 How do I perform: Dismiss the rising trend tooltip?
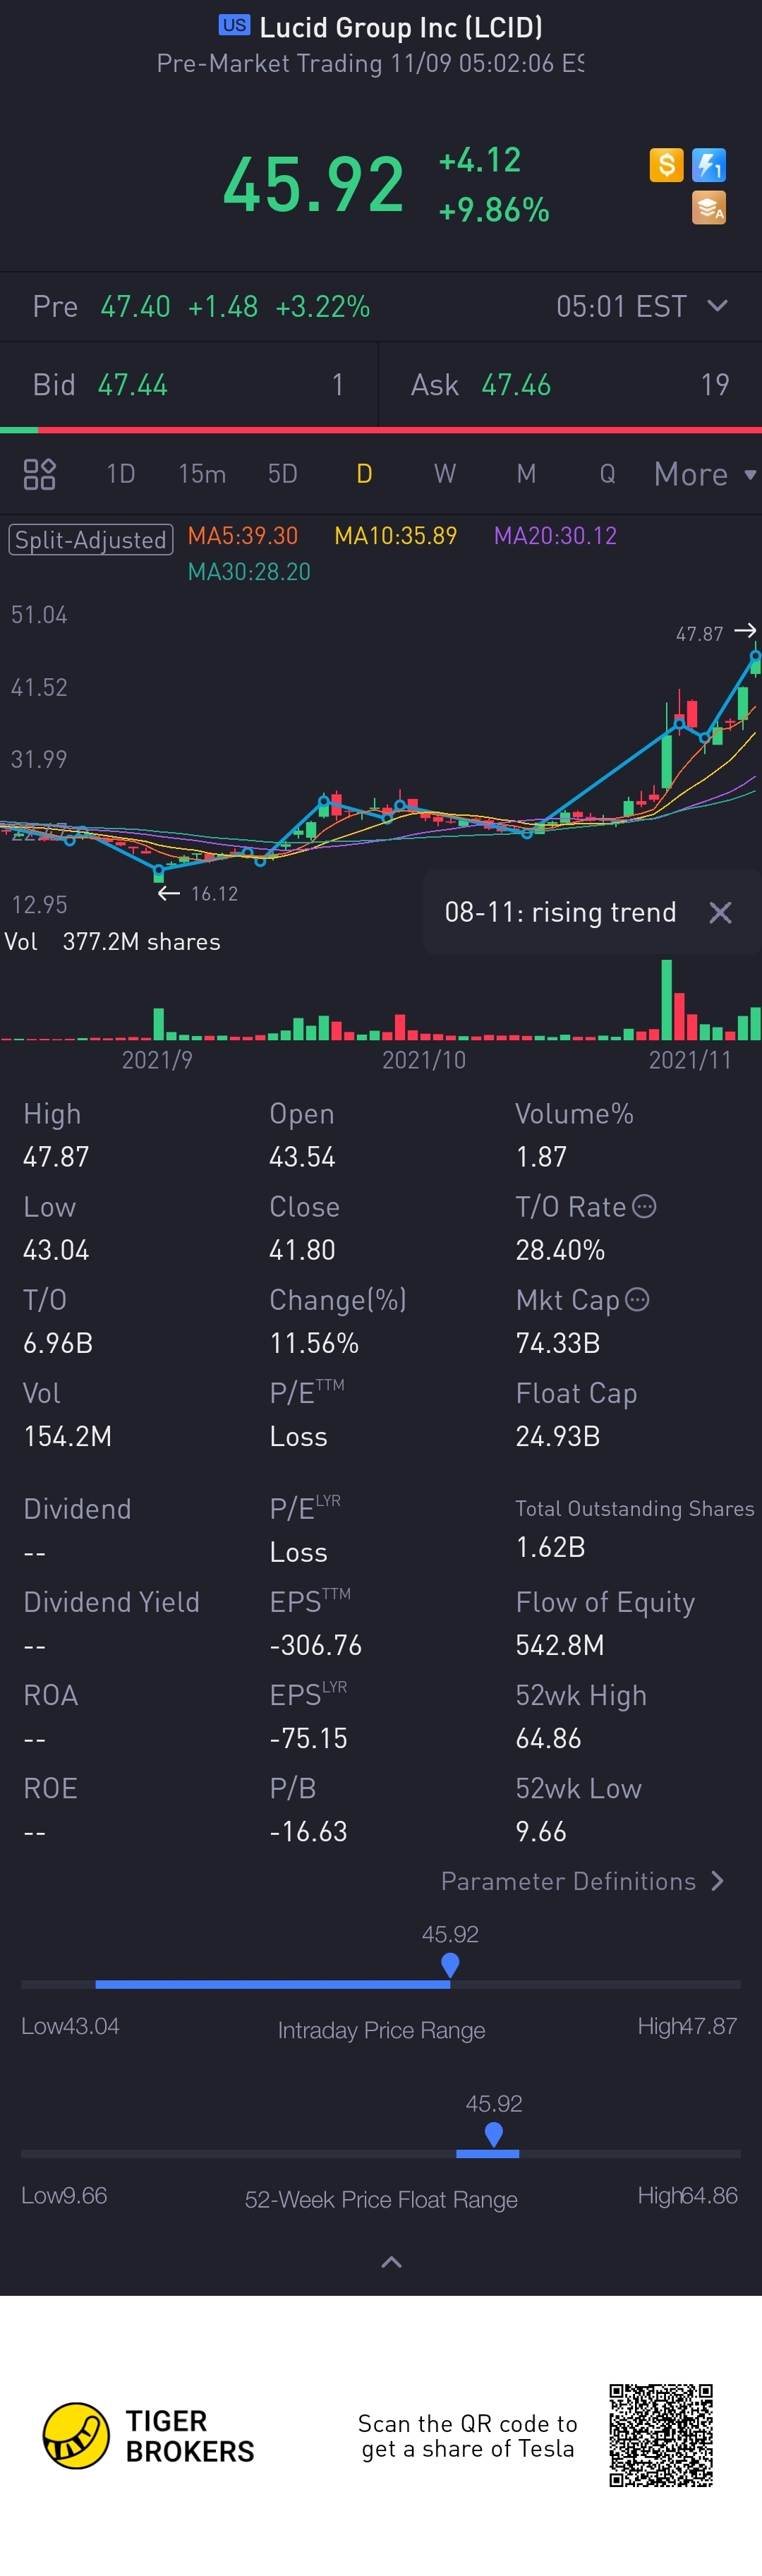720,912
